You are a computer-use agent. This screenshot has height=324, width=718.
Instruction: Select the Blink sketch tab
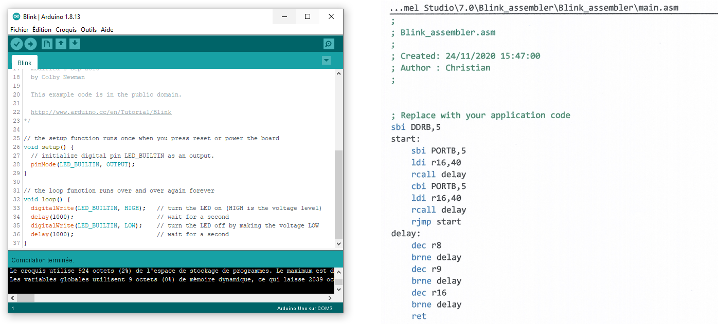24,63
